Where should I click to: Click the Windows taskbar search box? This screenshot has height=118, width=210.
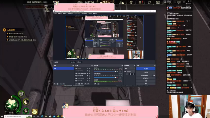(18, 116)
